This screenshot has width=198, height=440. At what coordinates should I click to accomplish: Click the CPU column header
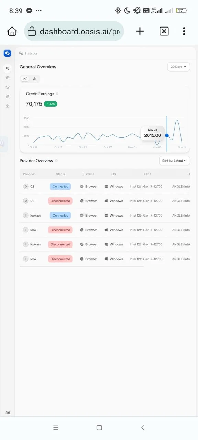(148, 174)
